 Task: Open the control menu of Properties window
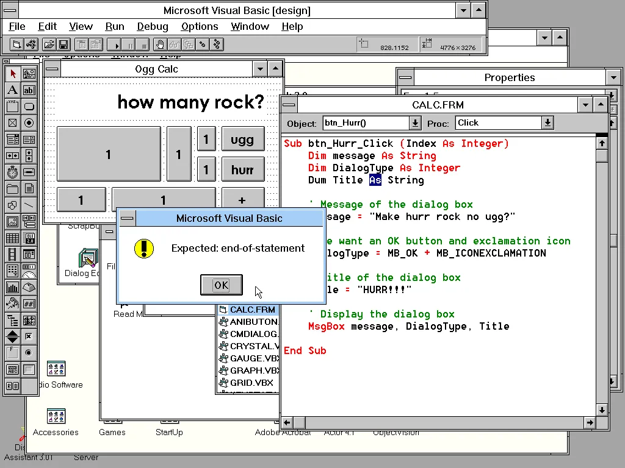[406, 77]
